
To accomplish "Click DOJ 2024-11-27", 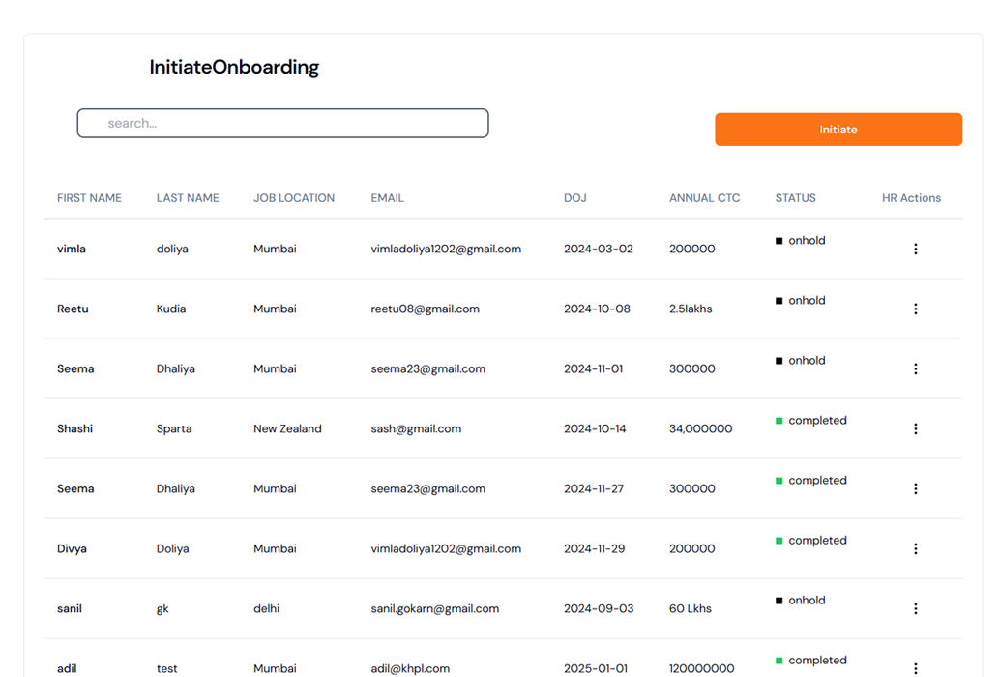I will point(593,488).
